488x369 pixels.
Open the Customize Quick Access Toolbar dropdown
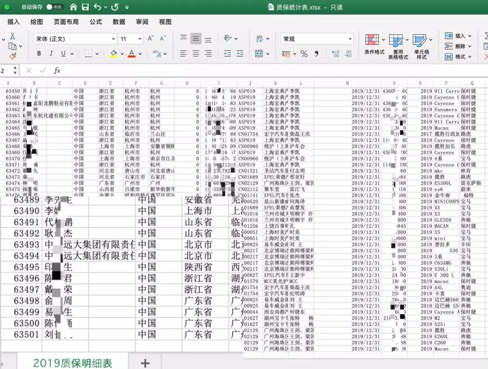[x=127, y=7]
